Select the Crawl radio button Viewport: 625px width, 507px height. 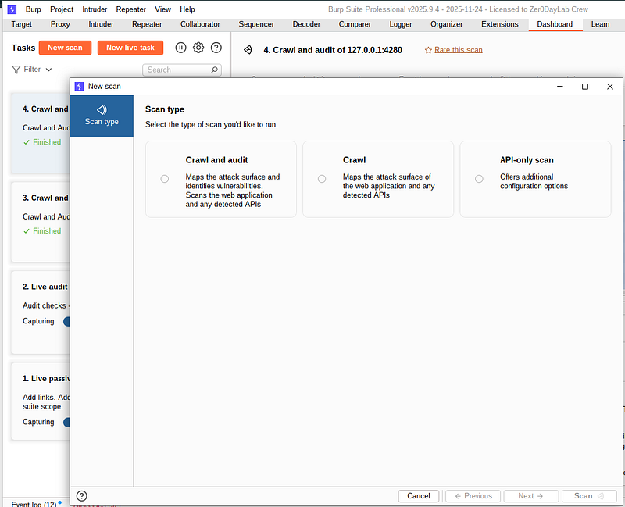322,179
